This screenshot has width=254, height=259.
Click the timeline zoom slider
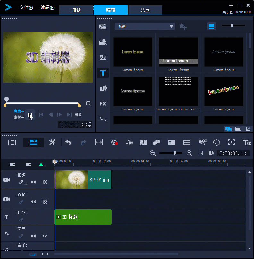pos(174,153)
